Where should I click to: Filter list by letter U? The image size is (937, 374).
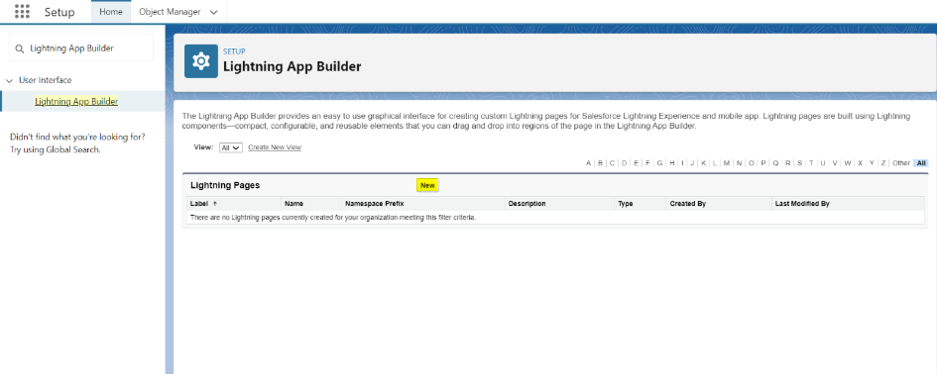823,163
